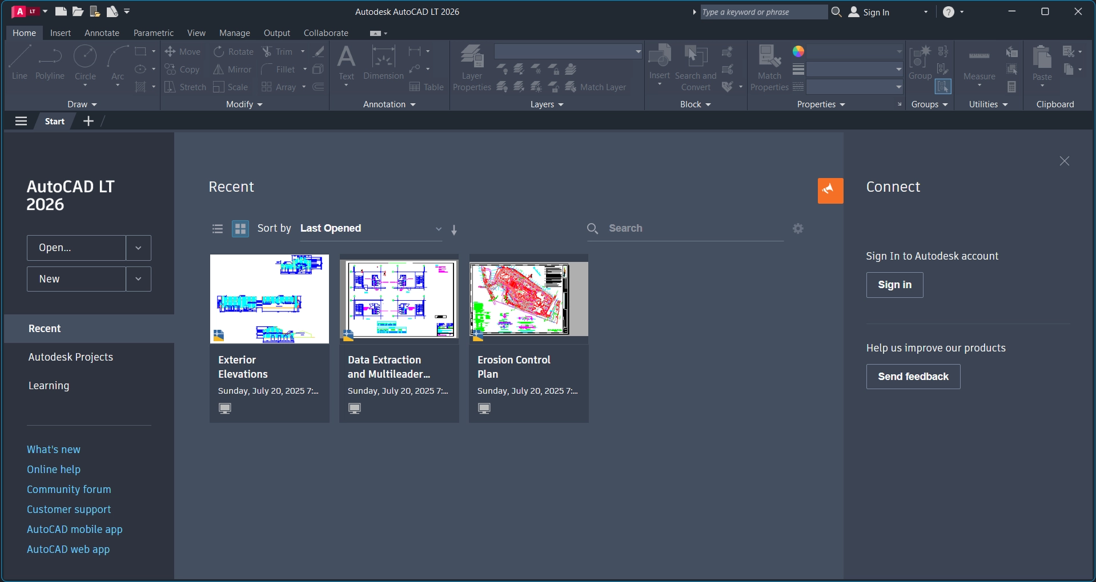Switch recent files to grid view
This screenshot has width=1096, height=582.
(240, 229)
